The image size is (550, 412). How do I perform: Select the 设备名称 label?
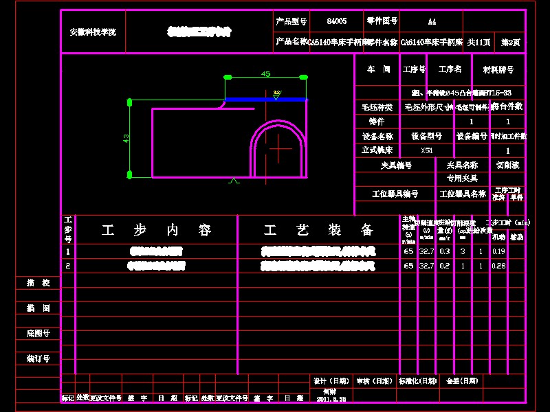(x=377, y=136)
